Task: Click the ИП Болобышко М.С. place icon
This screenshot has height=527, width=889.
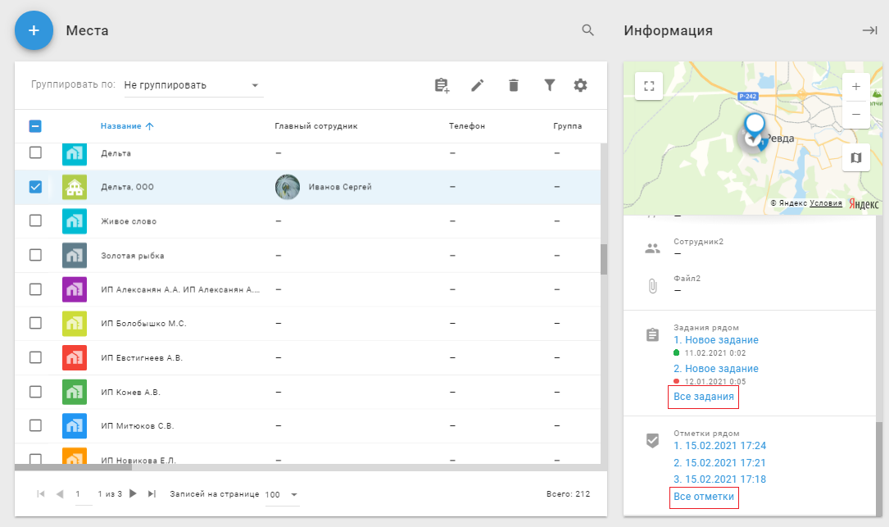Action: tap(75, 324)
